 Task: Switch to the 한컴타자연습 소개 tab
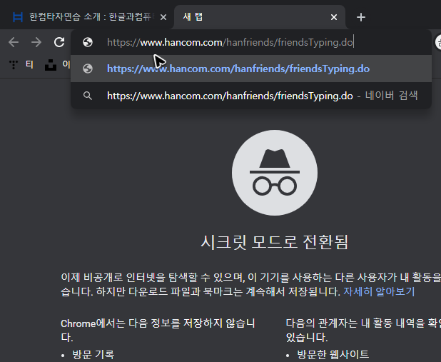point(87,17)
